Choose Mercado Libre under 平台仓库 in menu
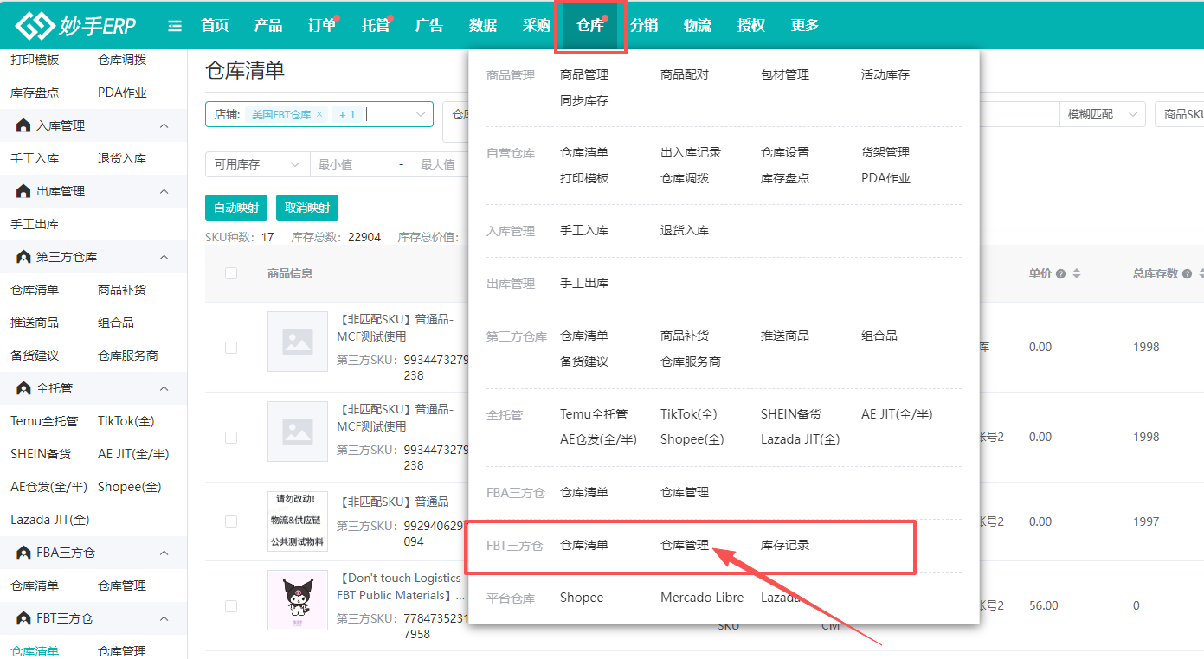The image size is (1204, 659). tap(702, 598)
